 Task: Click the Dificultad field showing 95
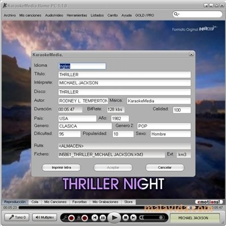[x=70, y=134]
